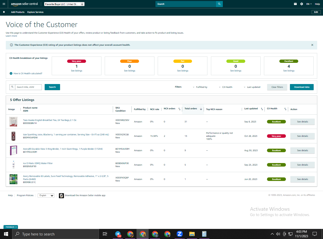Click the bookmark icon in the favorites bar
323x239 pixels.
tap(4, 12)
